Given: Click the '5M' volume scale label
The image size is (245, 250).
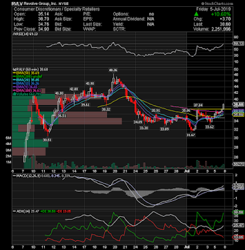Looking at the screenshot, I should [8, 138].
